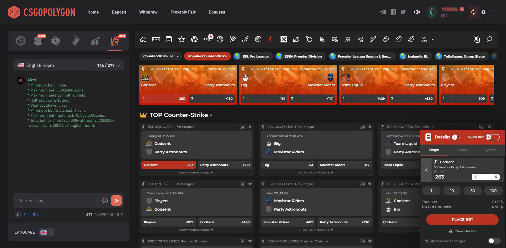This screenshot has height=248, width=506.
Task: Go to sportsbook home icon
Action: [x=143, y=40]
